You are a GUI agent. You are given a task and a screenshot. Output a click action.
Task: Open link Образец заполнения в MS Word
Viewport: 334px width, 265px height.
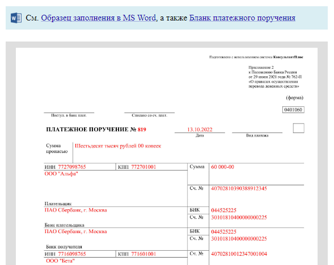coord(99,18)
